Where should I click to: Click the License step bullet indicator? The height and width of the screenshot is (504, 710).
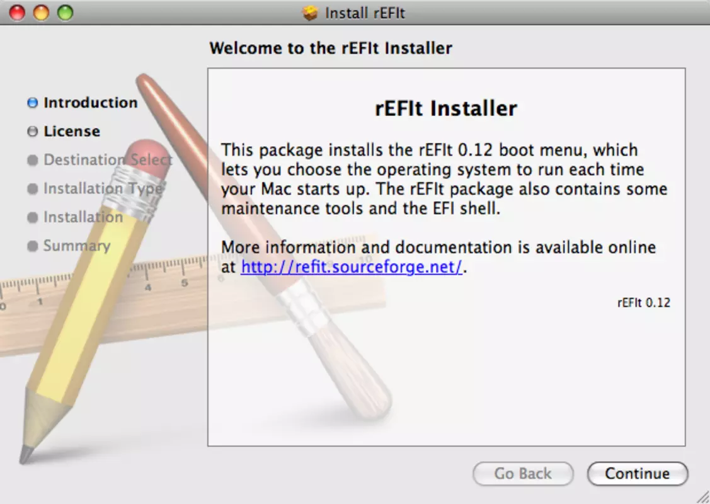[x=33, y=131]
